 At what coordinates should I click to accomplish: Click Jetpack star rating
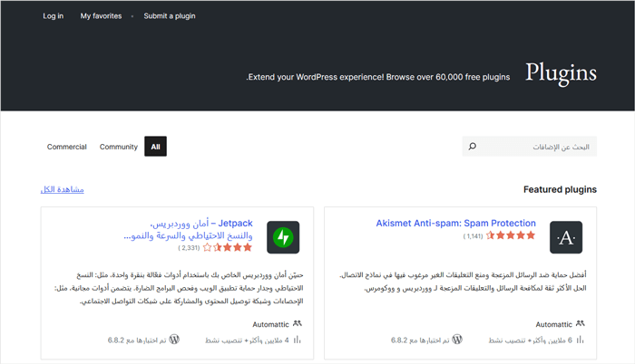pyautogui.click(x=227, y=247)
